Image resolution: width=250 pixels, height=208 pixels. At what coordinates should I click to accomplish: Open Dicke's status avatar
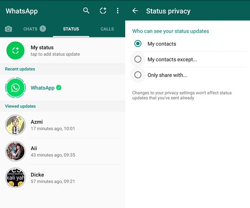click(15, 178)
